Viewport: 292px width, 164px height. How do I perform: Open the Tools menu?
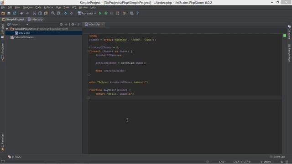66,7
